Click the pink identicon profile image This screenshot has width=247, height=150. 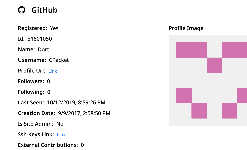[x=208, y=80]
